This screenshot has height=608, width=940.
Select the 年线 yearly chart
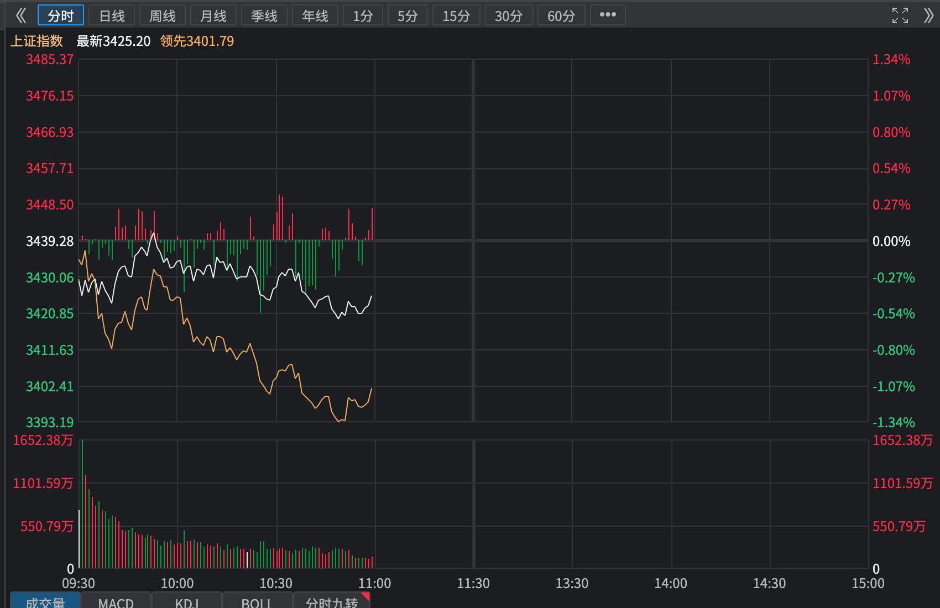click(315, 15)
